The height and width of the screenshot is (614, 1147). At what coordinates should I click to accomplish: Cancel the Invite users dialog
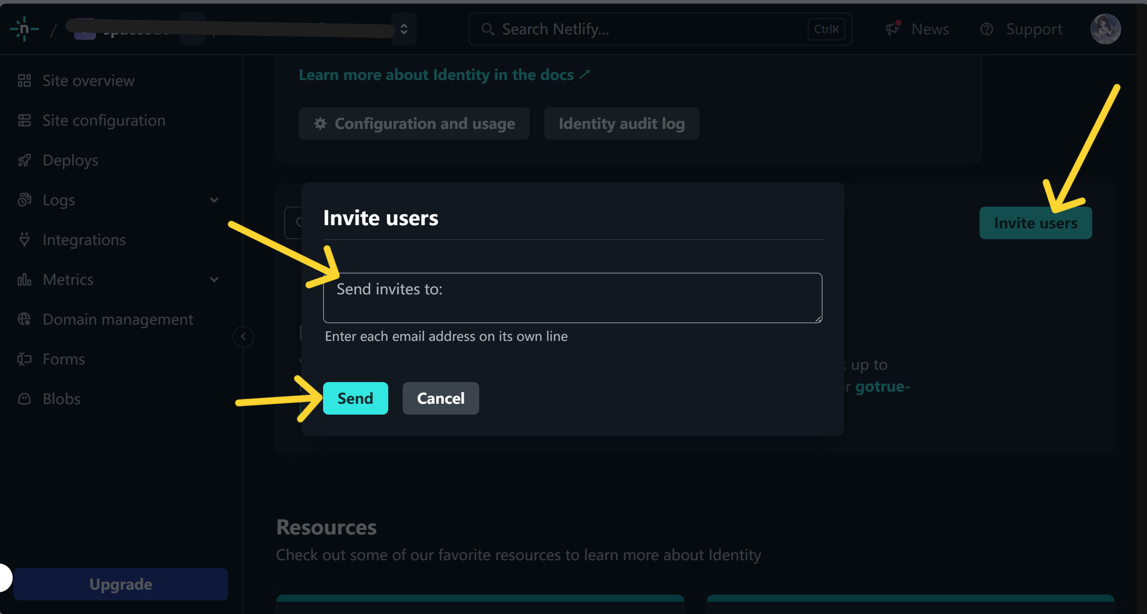point(441,398)
